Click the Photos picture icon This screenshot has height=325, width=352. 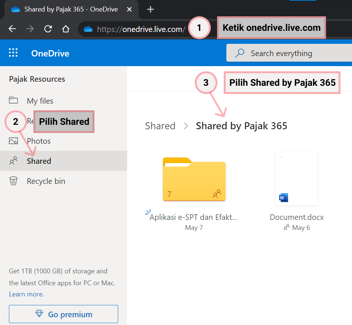(x=13, y=141)
